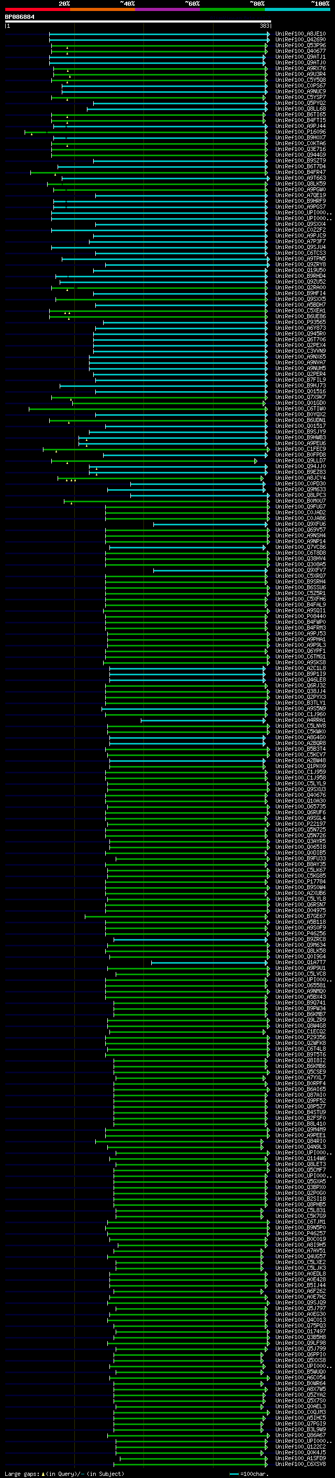Click the red ~20% identity legend bar
Viewport: 335px width, 1478px height.
(37, 9)
